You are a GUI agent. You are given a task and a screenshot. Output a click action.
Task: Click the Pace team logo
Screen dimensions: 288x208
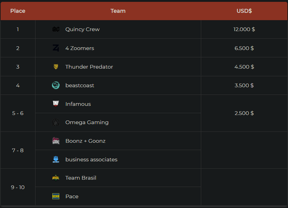click(x=56, y=196)
